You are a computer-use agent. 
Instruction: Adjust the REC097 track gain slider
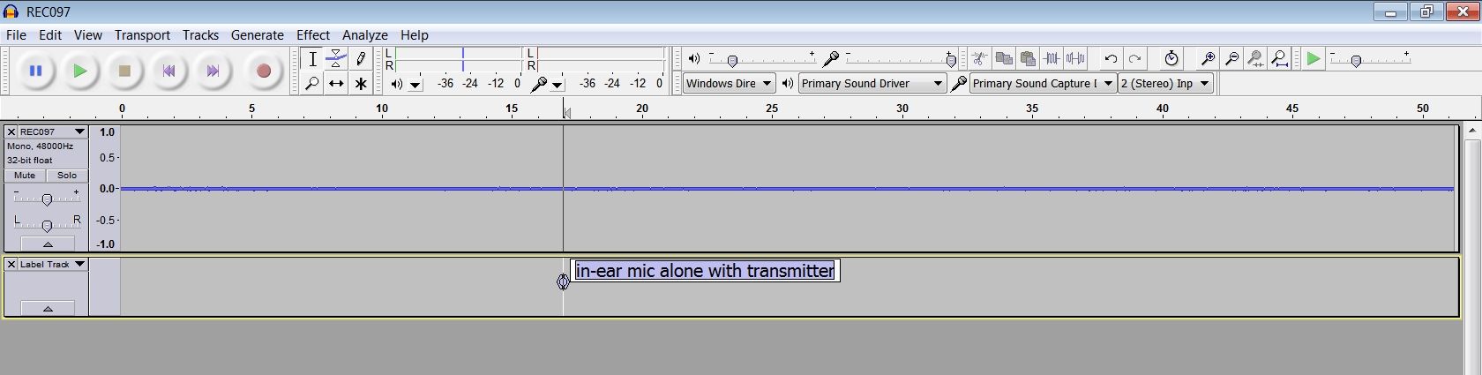click(x=47, y=199)
